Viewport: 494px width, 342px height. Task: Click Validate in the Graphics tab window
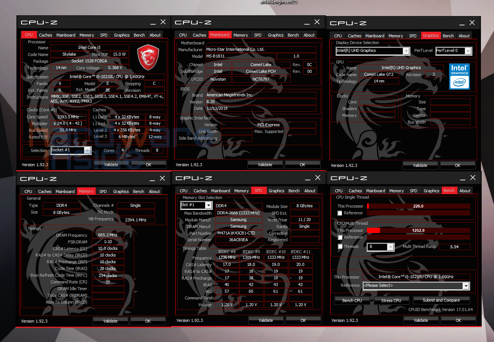pyautogui.click(x=420, y=165)
